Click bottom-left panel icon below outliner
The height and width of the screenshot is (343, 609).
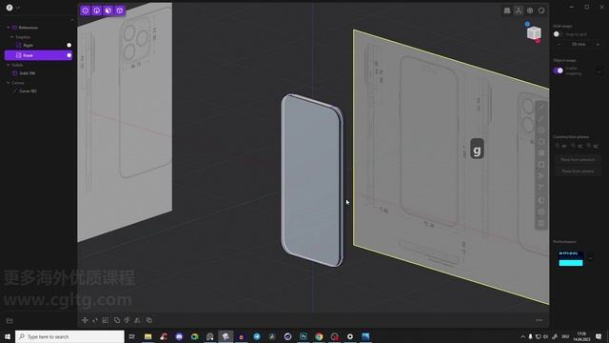coord(10,321)
